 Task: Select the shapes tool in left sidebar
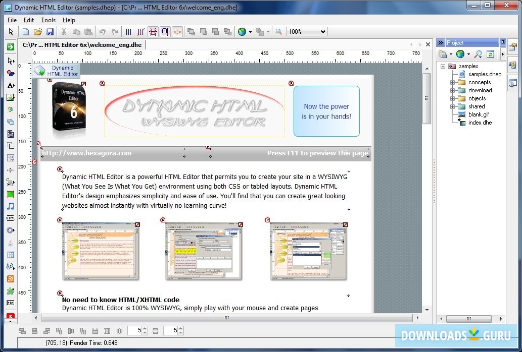point(11,73)
